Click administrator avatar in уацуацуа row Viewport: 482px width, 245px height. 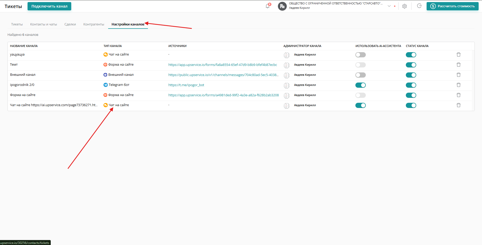(x=286, y=55)
